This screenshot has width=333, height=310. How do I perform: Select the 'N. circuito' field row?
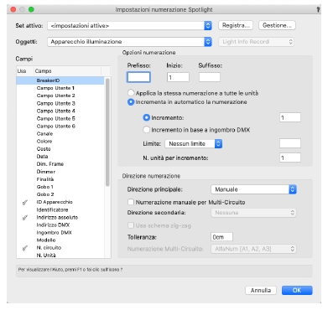60,248
